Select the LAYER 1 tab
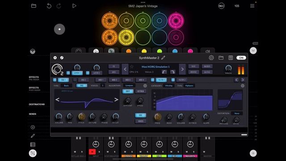This screenshot has width=286, height=161. click(x=77, y=73)
